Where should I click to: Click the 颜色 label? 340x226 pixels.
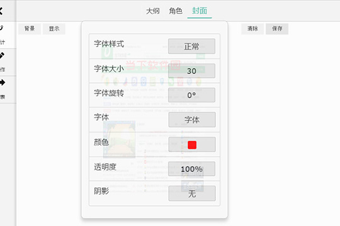pos(101,142)
